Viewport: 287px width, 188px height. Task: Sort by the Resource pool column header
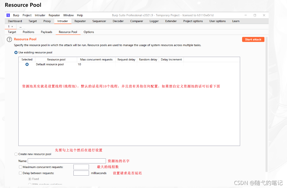coord(56,60)
